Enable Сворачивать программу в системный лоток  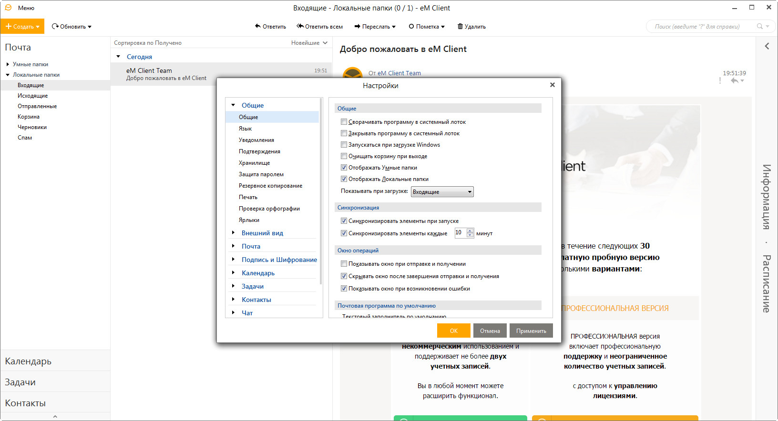344,122
